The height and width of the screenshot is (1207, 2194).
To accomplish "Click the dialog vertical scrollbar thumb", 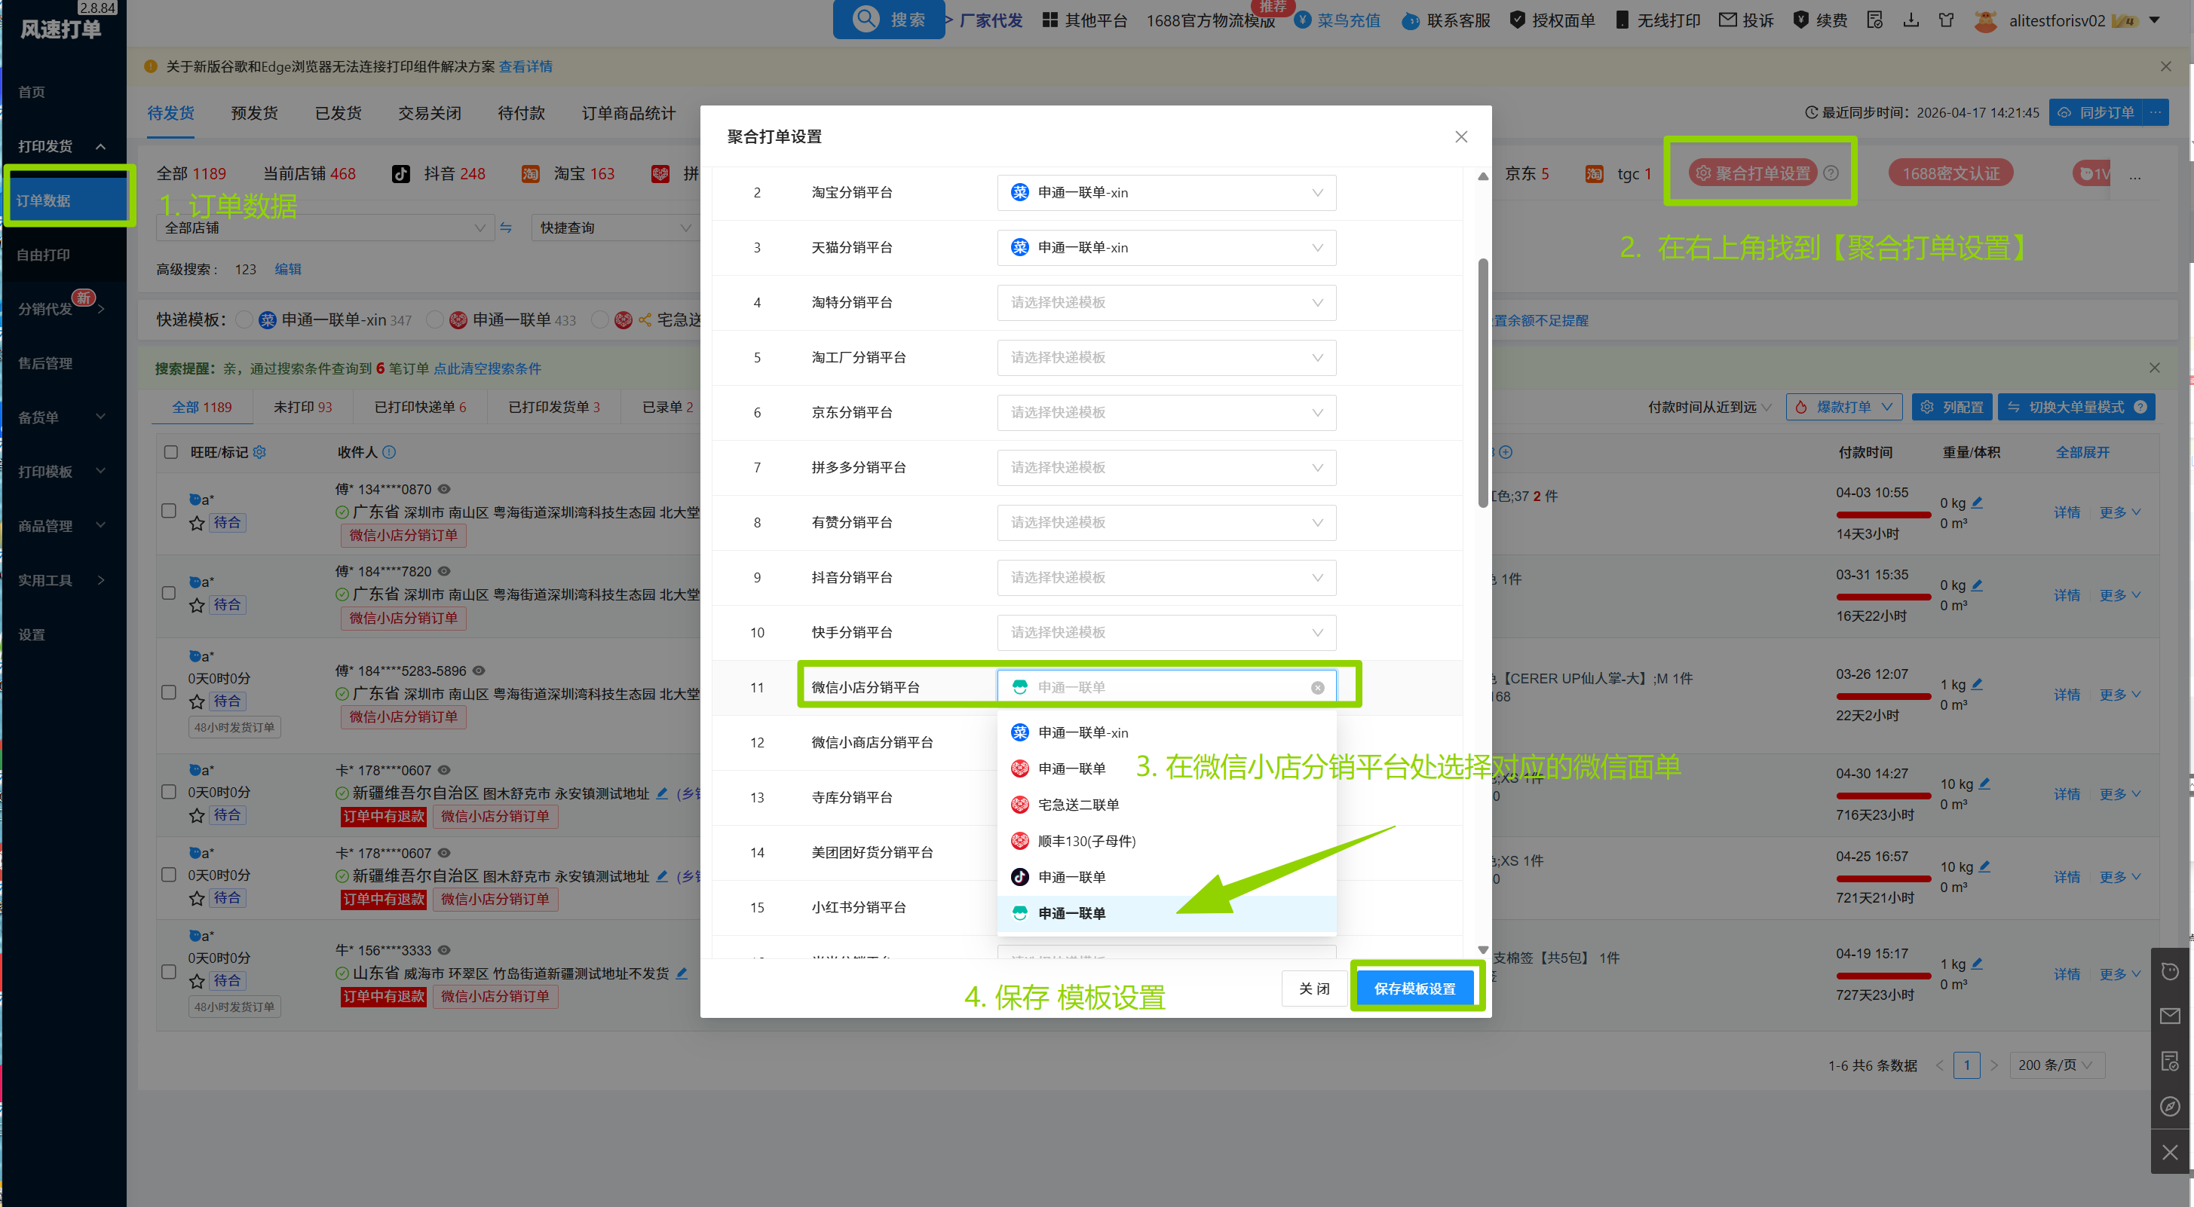I will 1483,383.
